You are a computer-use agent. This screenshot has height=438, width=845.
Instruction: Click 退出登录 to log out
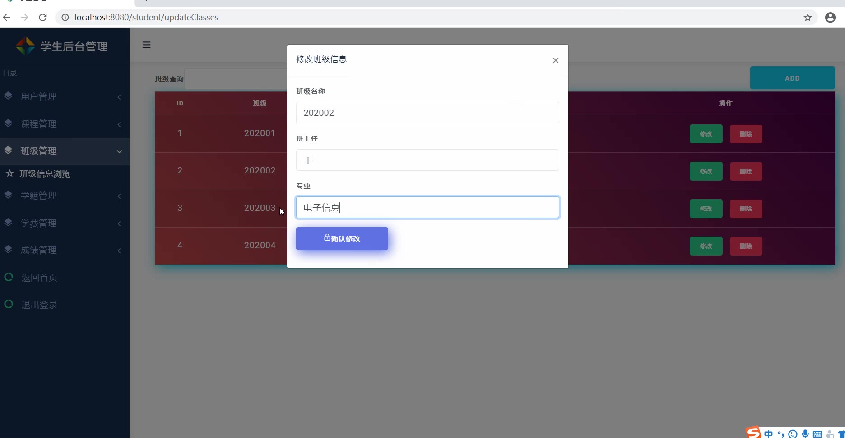[39, 305]
